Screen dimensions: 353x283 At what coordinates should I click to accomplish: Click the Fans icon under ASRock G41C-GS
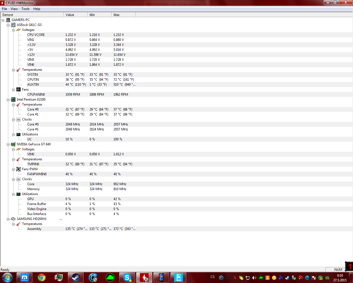pos(18,90)
